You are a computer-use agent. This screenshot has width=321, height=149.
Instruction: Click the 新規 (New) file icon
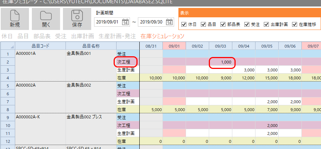coord(15,16)
